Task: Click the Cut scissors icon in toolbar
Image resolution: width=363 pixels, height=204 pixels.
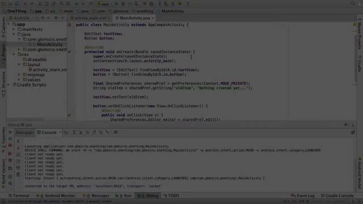Action: pos(40,4)
